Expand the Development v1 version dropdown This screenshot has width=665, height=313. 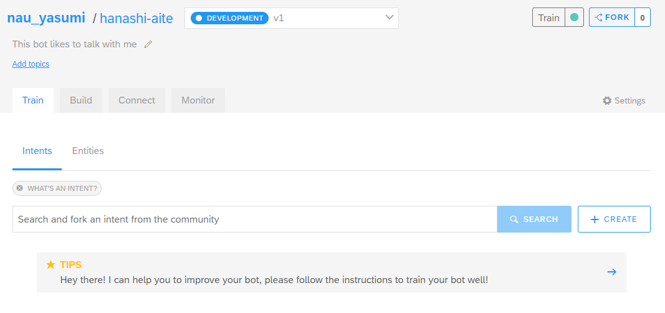[291, 18]
